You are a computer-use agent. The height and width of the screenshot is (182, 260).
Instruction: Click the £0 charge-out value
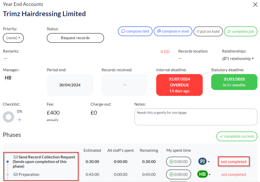pyautogui.click(x=94, y=113)
